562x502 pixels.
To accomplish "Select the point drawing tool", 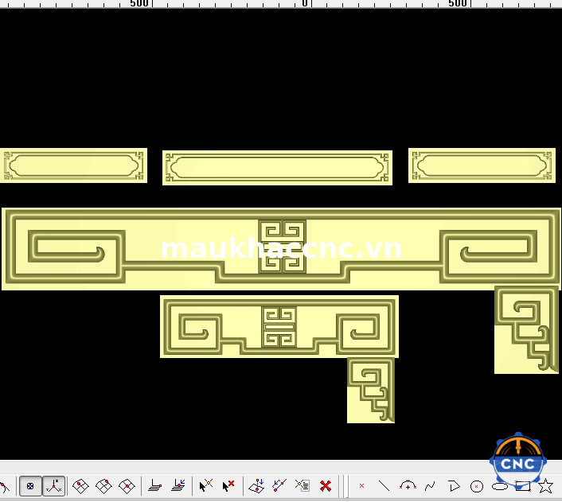I will 361,486.
